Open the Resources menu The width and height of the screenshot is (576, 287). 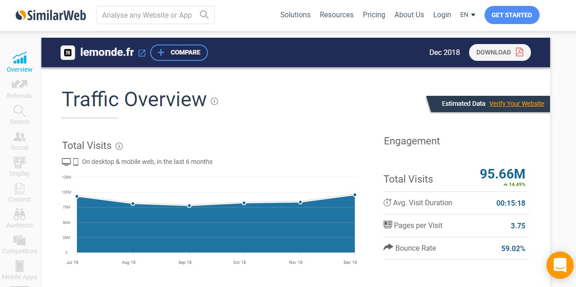337,15
